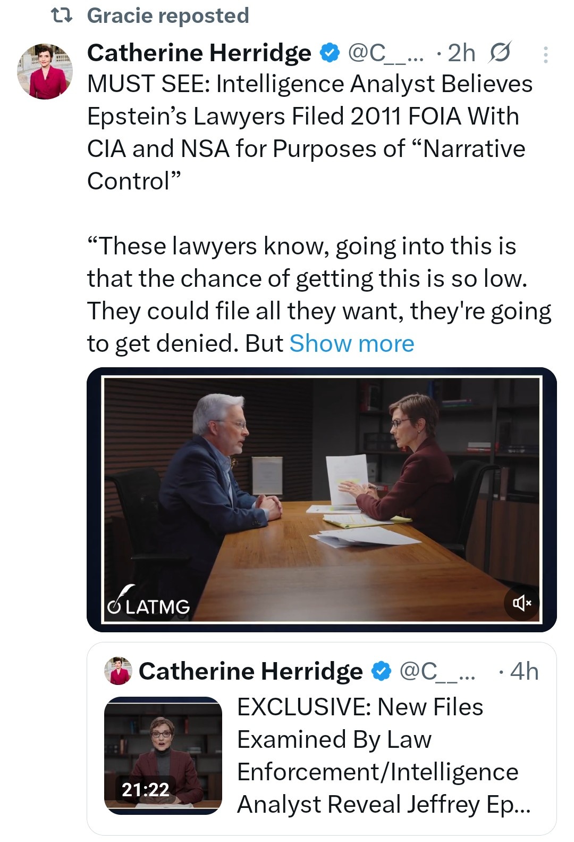
Task: Open the quoted post's small avatar
Action: click(119, 671)
